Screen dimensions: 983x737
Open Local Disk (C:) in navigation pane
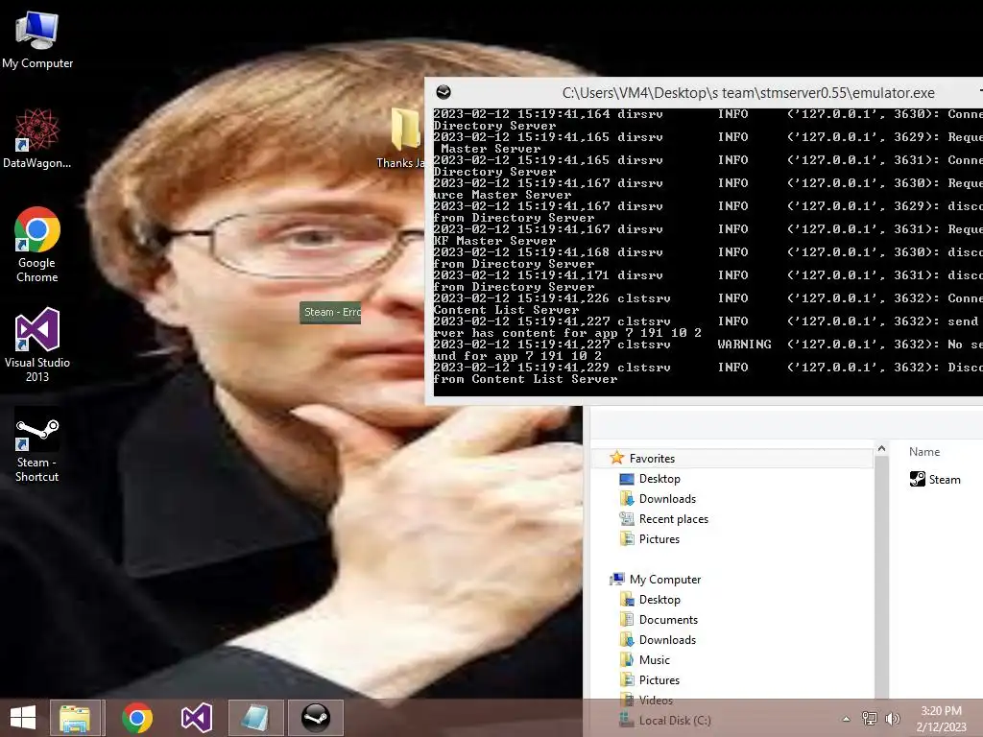(x=675, y=721)
